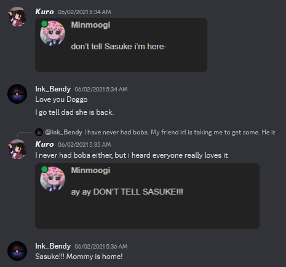Click the "I go tell dad she is back." message

click(74, 112)
